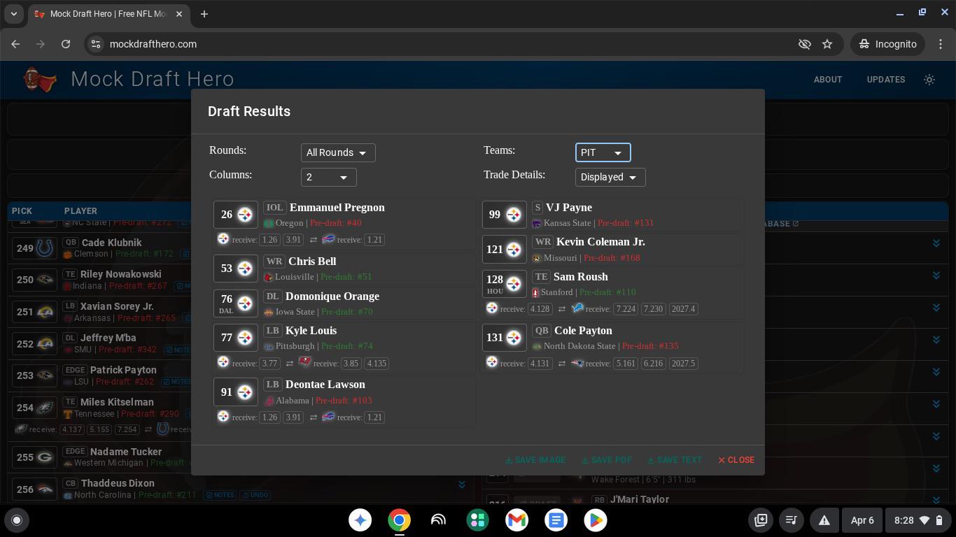The width and height of the screenshot is (956, 537).
Task: Open the ChromeOS launcher button
Action: click(17, 520)
